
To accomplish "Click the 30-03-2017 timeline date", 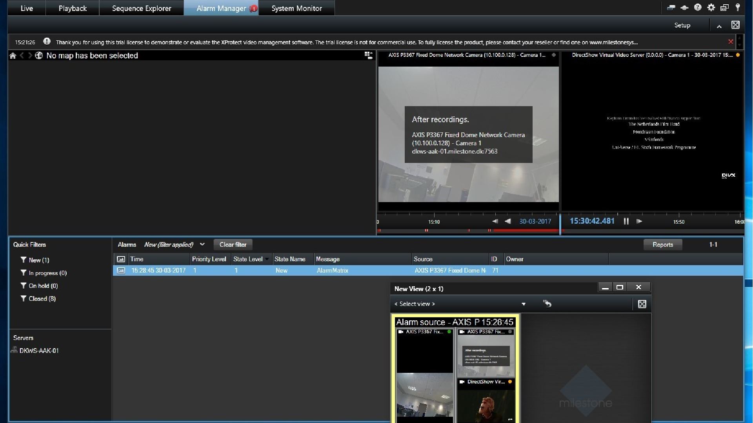I will pos(535,221).
